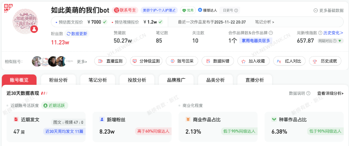This screenshot has height=146, width=349.
Task: Click 分钟级监测 button
Action: pos(146,61)
